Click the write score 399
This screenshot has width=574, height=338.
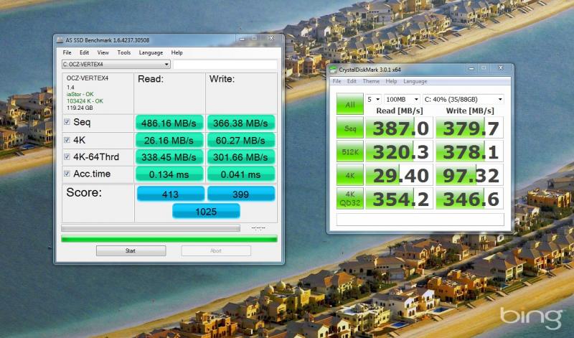241,194
